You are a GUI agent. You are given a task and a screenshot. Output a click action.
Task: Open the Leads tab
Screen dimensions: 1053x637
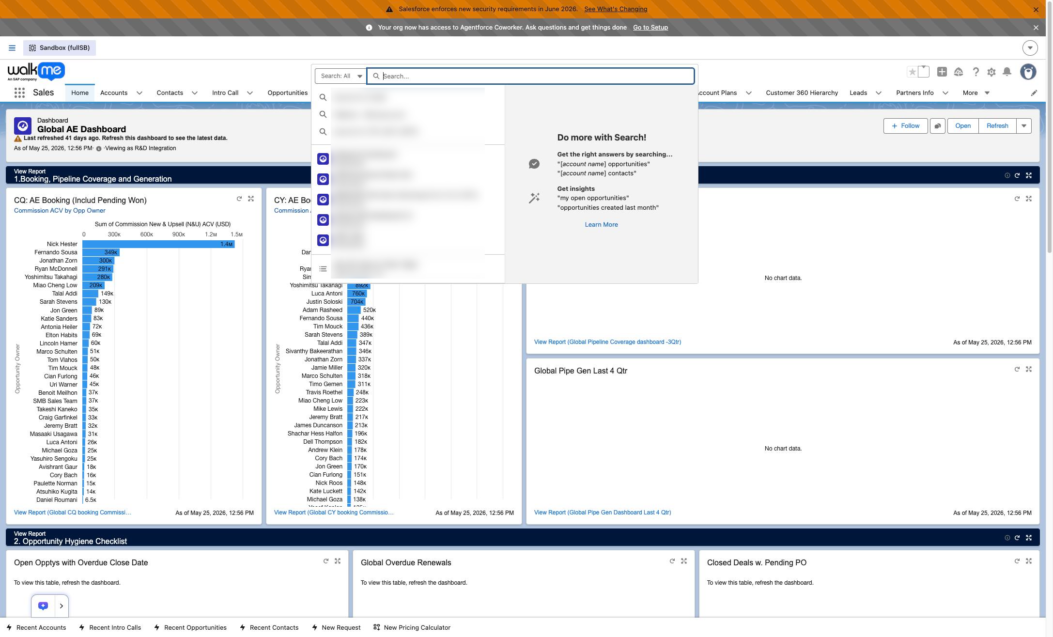click(x=858, y=93)
